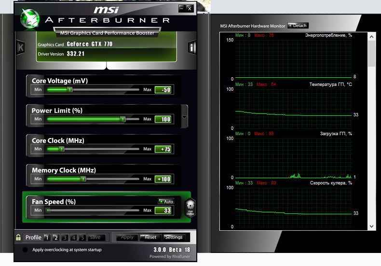The height and width of the screenshot is (266, 381).
Task: Click the driver version 332.21 text
Action: point(76,54)
